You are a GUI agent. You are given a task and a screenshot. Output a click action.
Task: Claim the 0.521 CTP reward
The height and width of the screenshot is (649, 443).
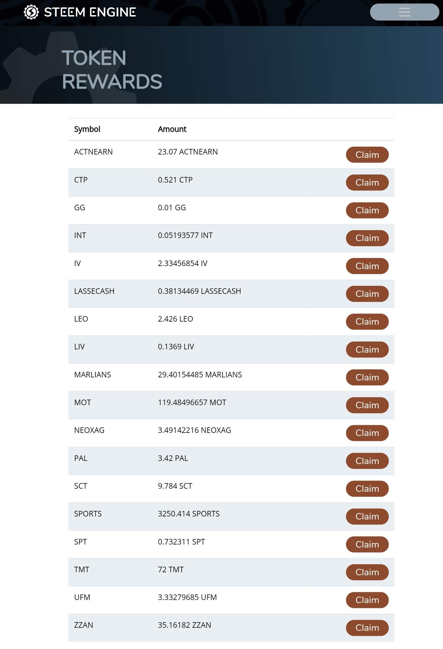tap(367, 183)
